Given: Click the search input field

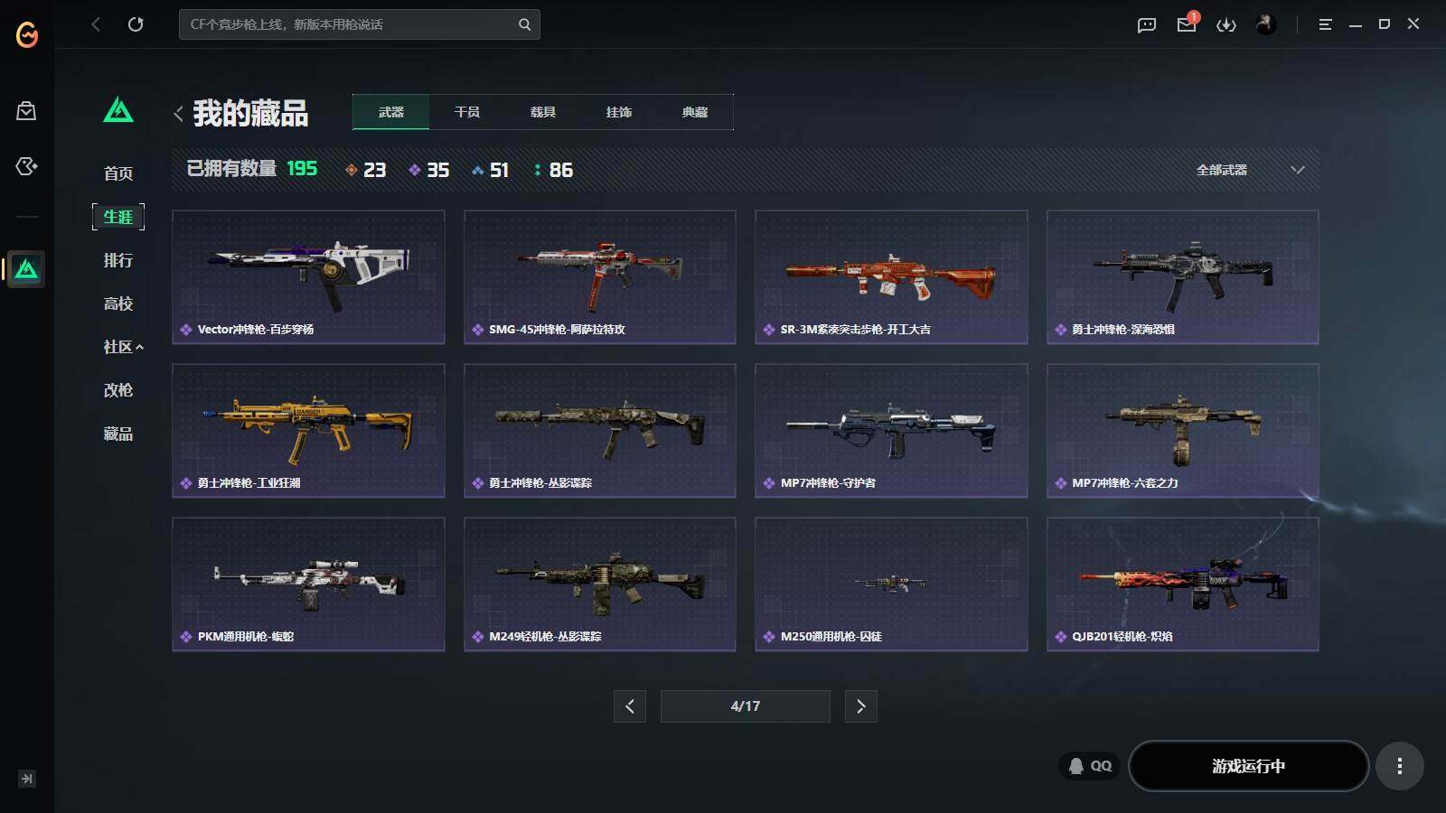Looking at the screenshot, I should coord(348,24).
